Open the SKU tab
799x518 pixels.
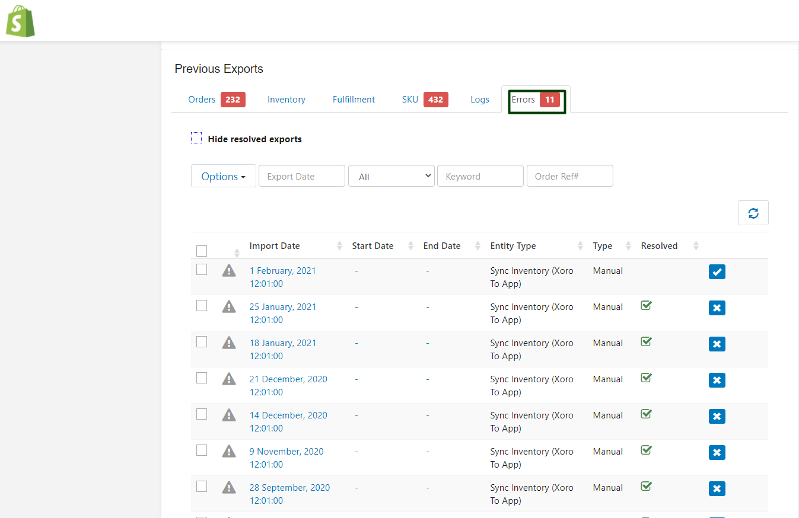(x=410, y=100)
